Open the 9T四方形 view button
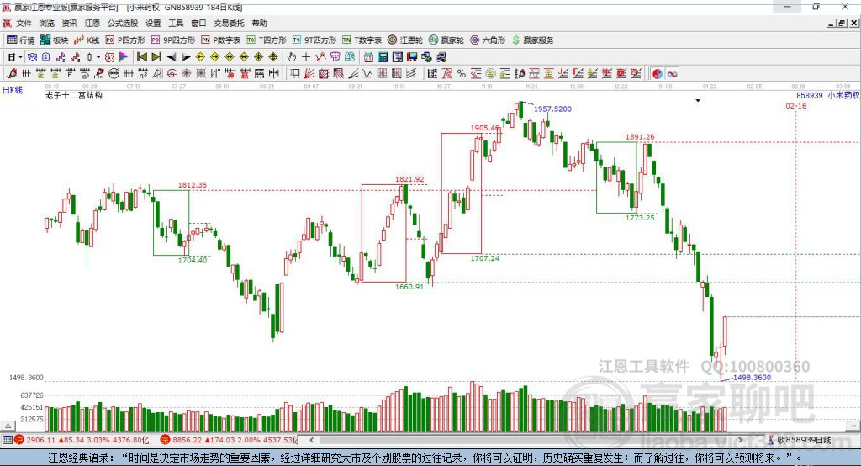 pyautogui.click(x=314, y=40)
